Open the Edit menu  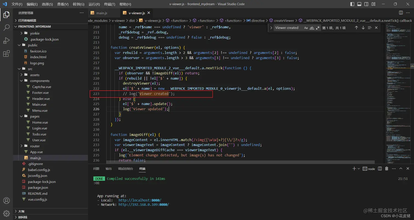click(32, 4)
